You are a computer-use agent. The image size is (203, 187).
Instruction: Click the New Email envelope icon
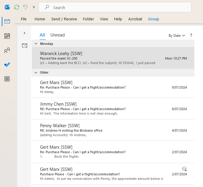coord(24,46)
